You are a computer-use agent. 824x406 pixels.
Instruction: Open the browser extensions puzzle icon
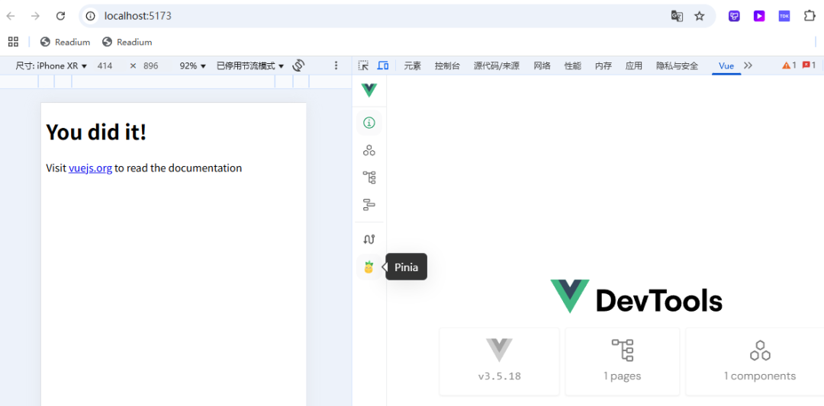tap(810, 16)
